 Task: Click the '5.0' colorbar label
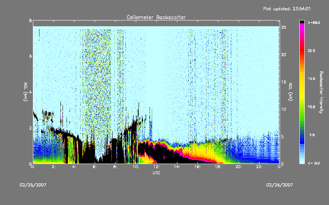312,135
